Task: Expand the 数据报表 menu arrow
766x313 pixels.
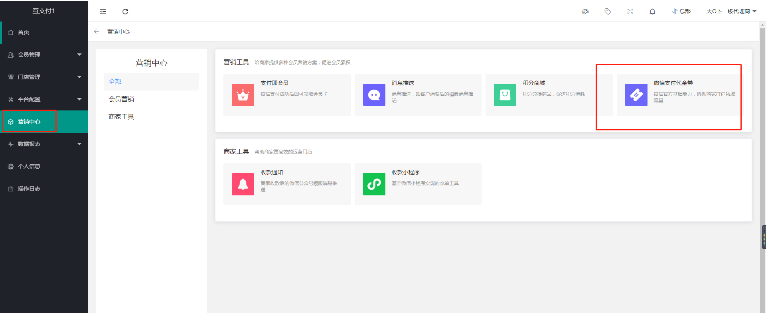Action: click(x=79, y=144)
